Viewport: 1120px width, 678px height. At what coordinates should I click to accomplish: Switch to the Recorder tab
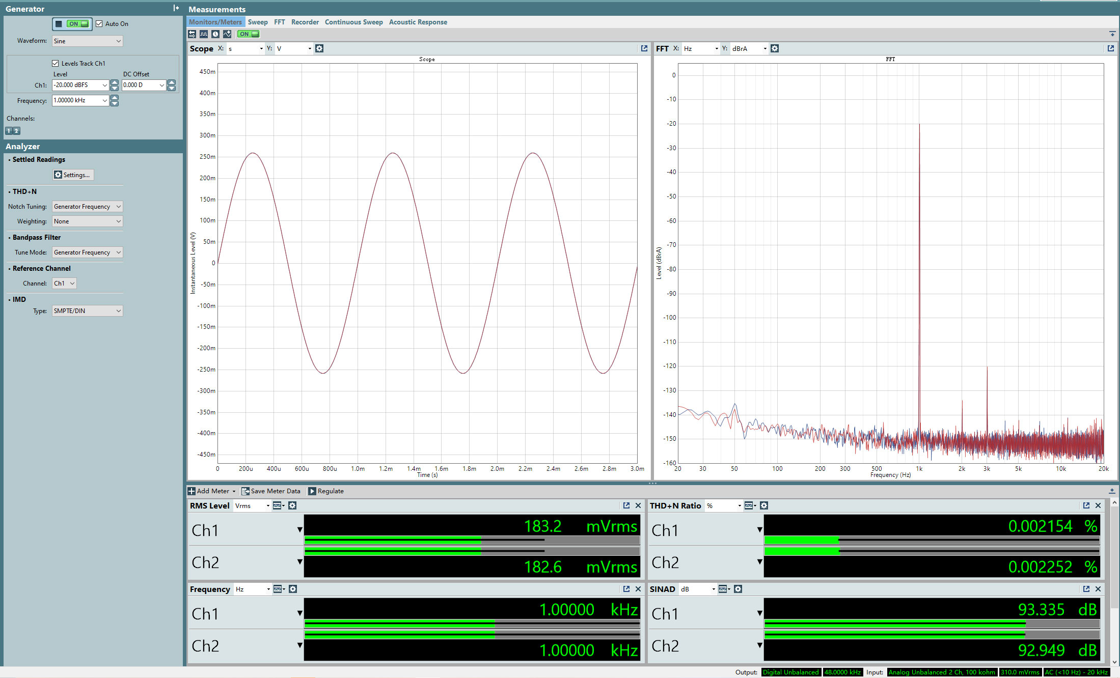(x=305, y=22)
